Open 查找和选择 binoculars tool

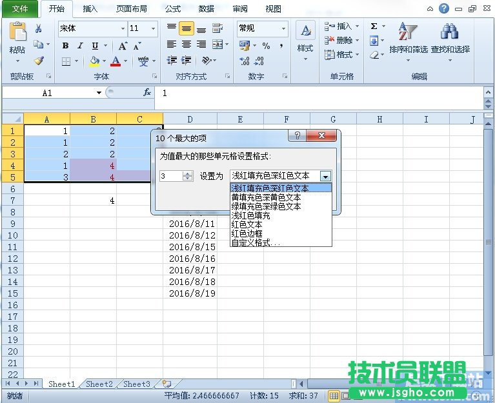tap(450, 39)
